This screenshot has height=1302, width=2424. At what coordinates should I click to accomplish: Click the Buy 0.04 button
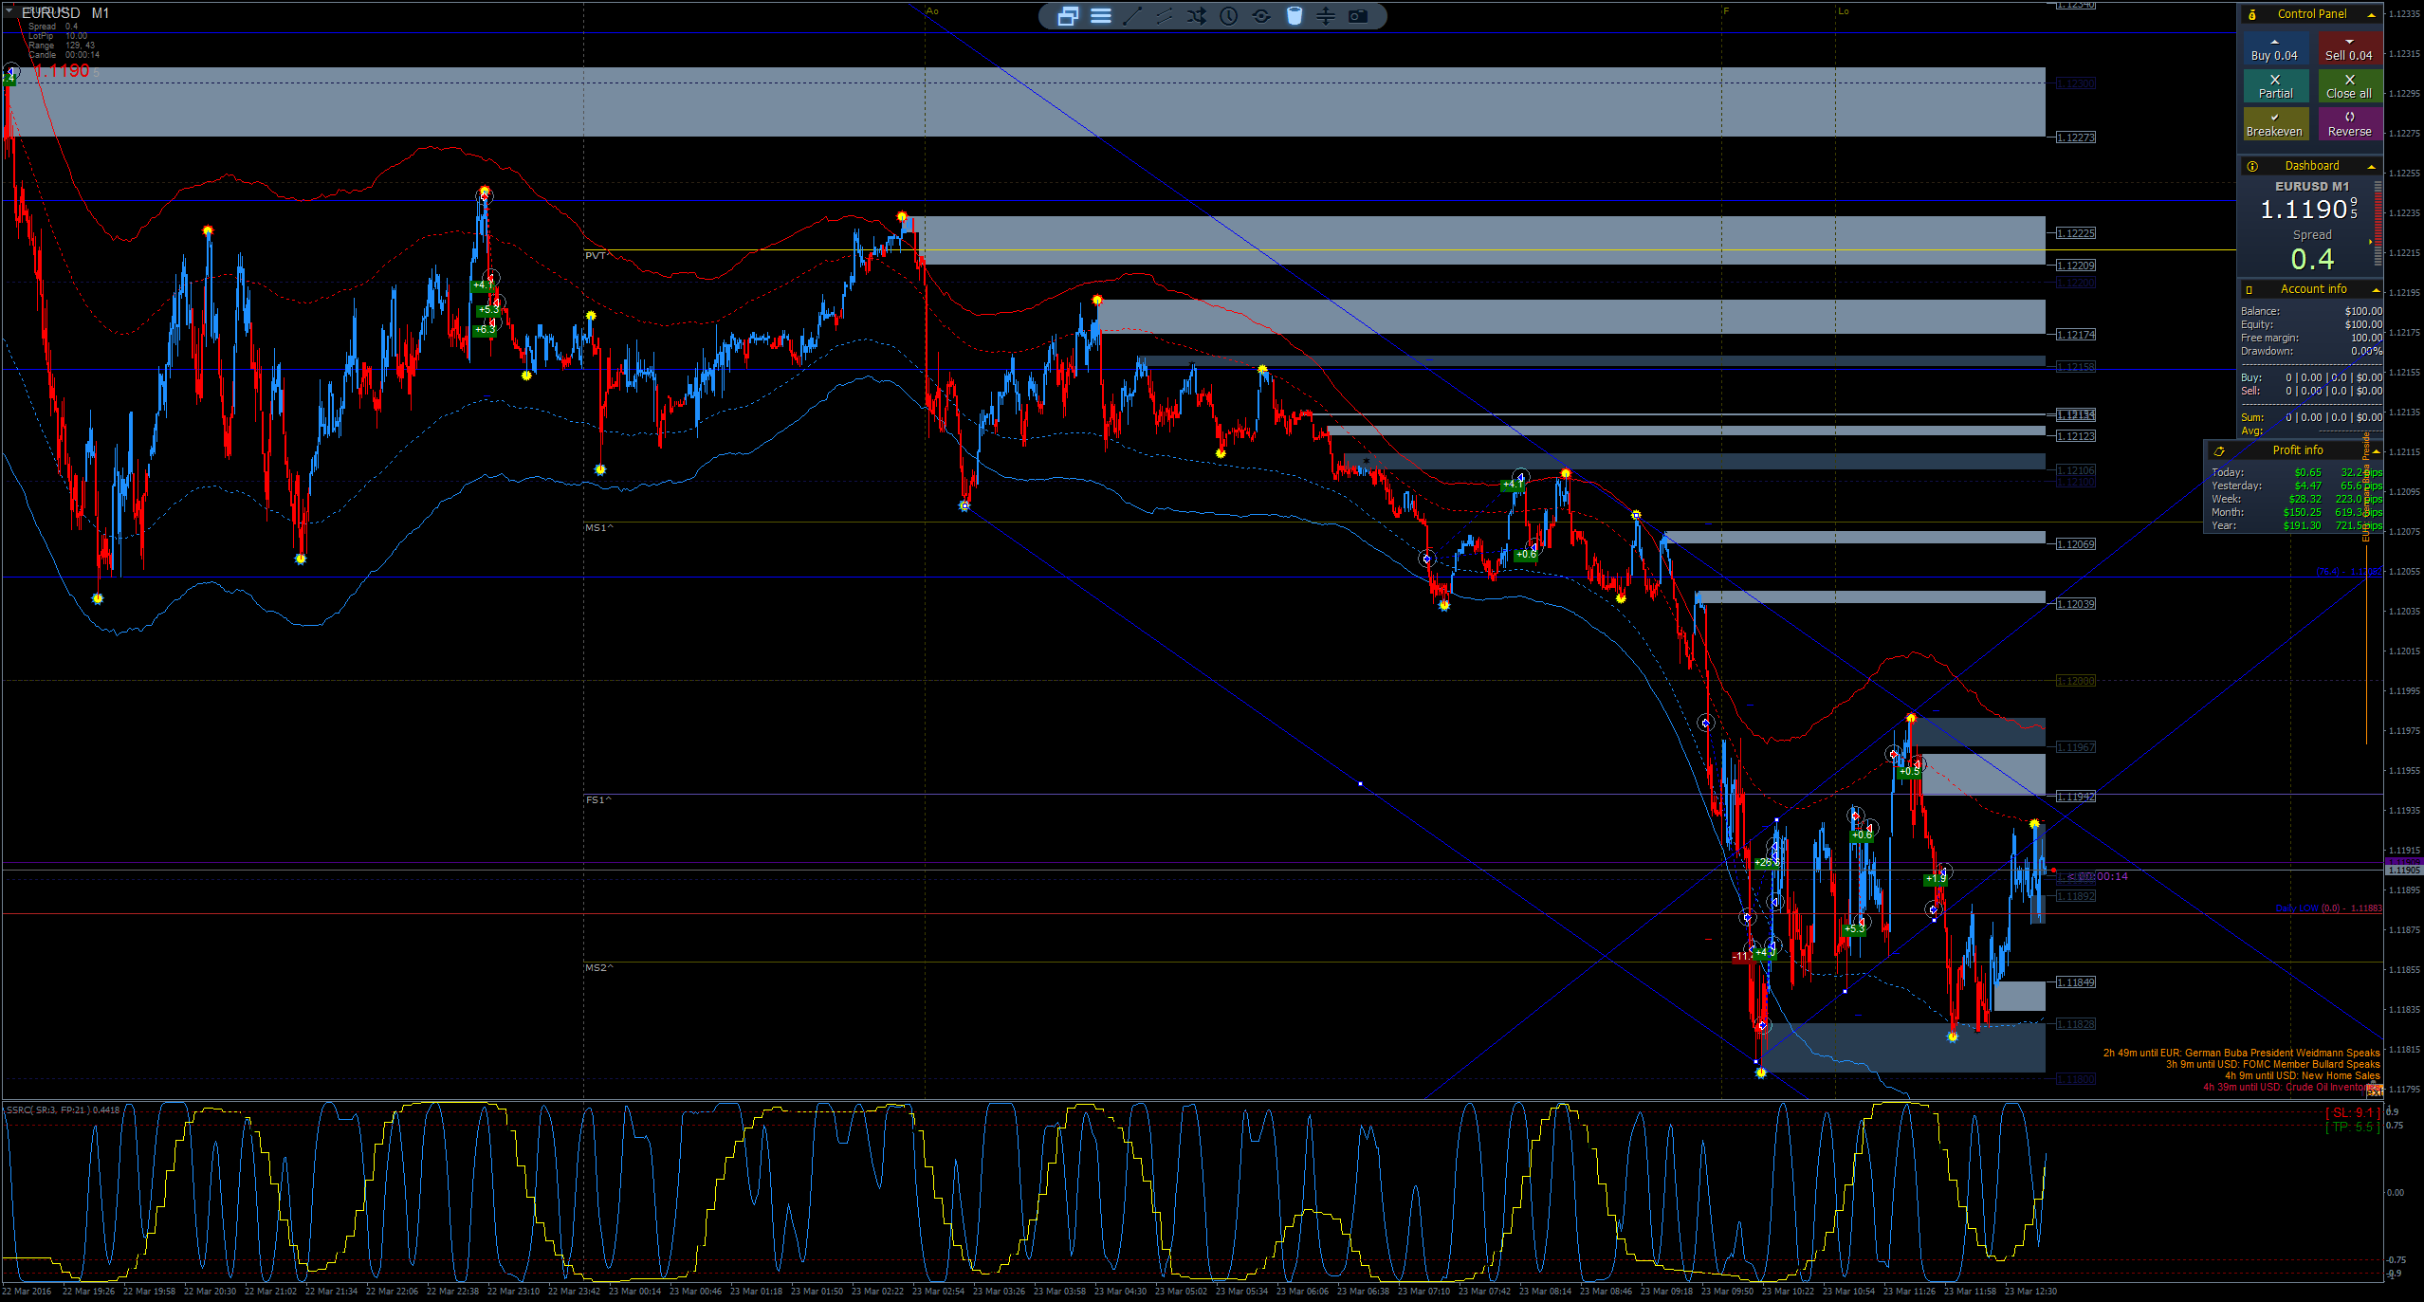[x=2274, y=49]
